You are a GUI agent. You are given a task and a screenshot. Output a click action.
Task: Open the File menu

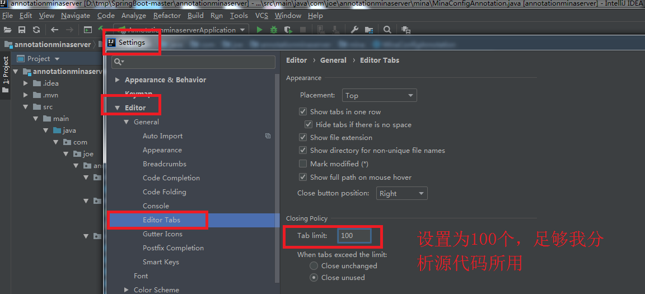pyautogui.click(x=7, y=16)
